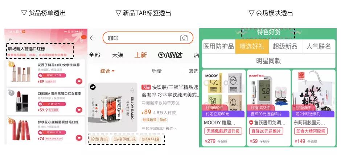Go back with coffee search arrow

[x=93, y=38]
